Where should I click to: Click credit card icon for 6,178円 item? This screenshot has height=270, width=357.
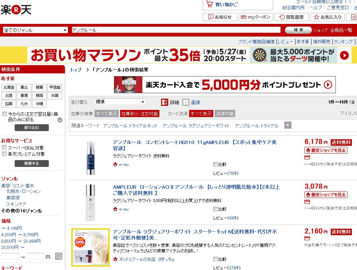coord(307,157)
